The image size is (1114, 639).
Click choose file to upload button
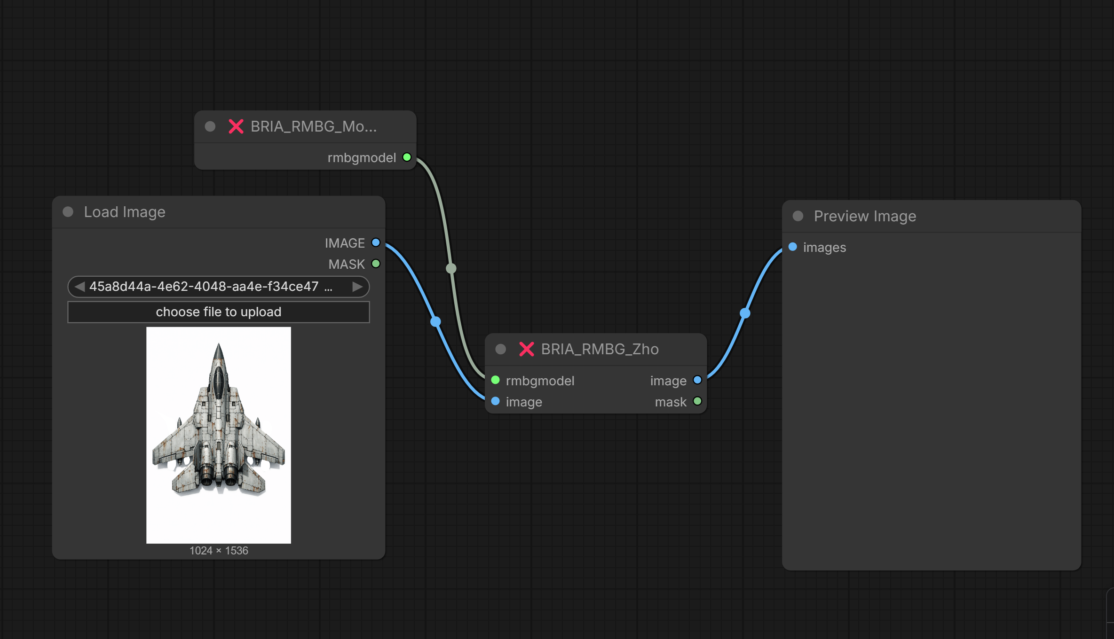coord(219,312)
